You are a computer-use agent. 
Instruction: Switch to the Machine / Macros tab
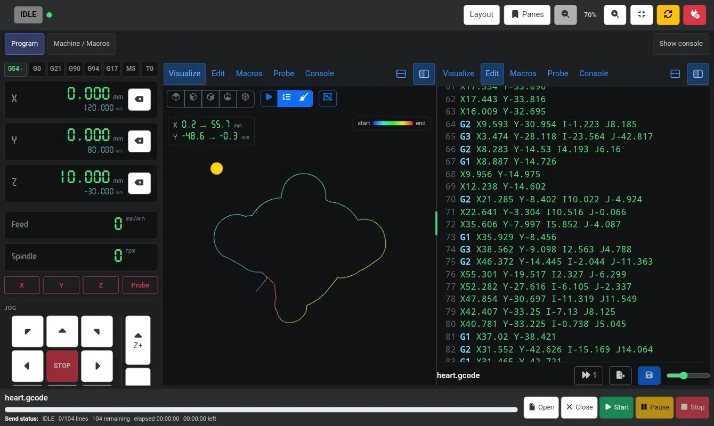click(x=82, y=44)
